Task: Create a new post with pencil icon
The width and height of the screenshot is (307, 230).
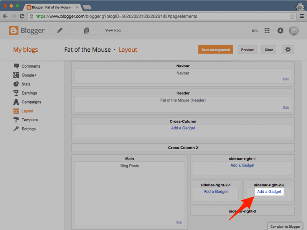Action: (60, 31)
